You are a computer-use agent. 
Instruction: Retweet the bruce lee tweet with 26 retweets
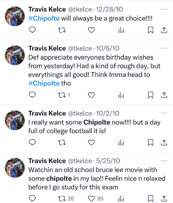point(66,199)
